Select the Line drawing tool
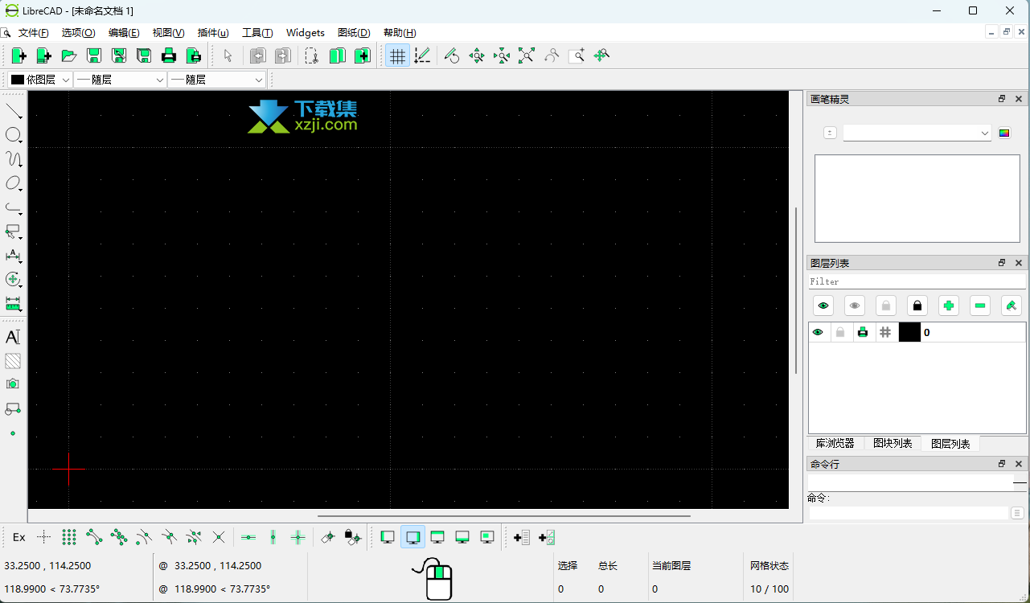 pos(13,110)
